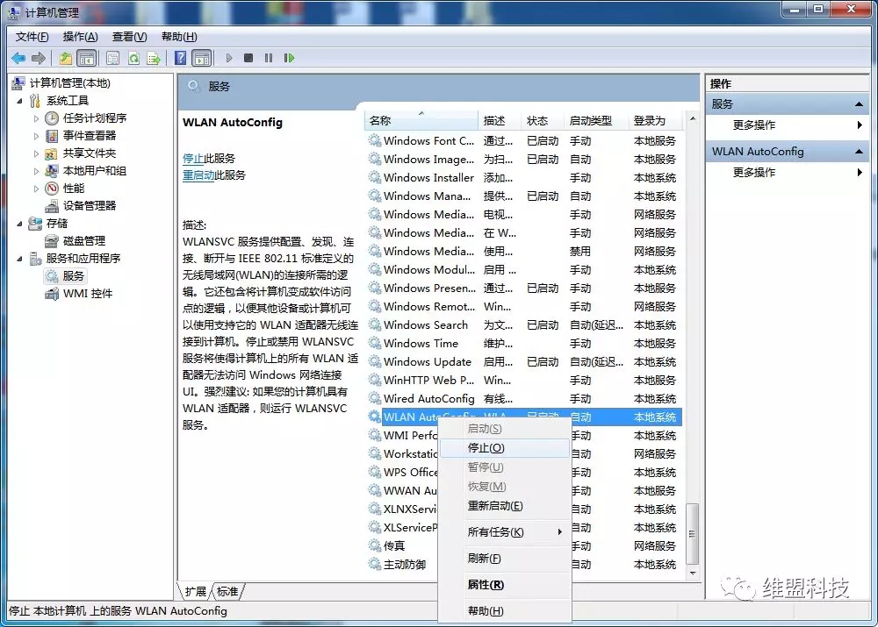Click the Start service play icon

[x=229, y=58]
